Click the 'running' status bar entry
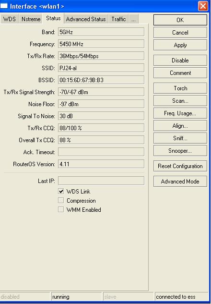 pos(76,297)
